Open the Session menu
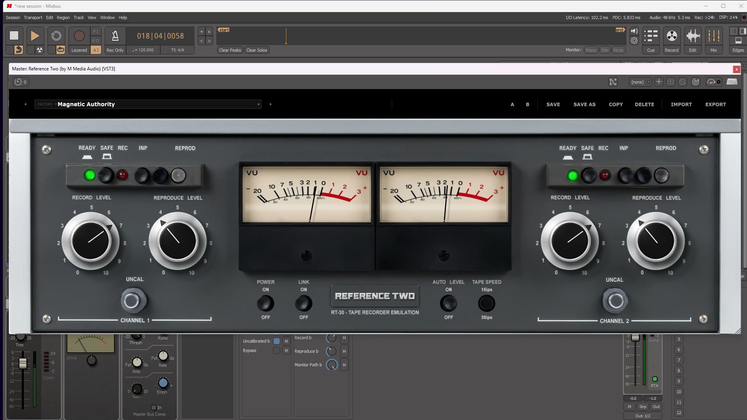Viewport: 747px width, 420px height. [x=13, y=17]
